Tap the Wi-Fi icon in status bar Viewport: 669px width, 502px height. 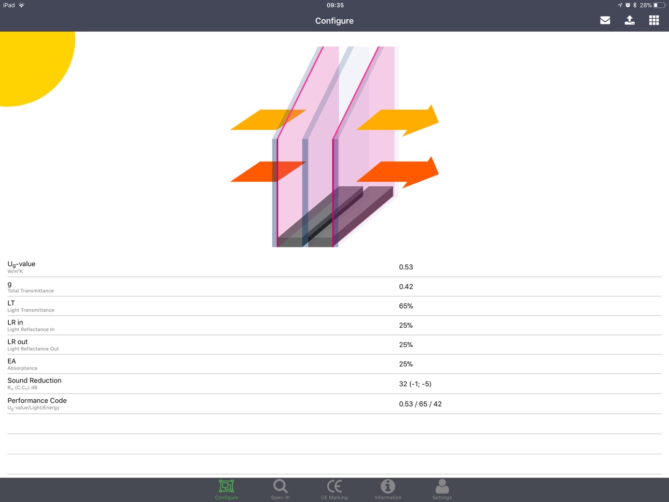tap(21, 5)
